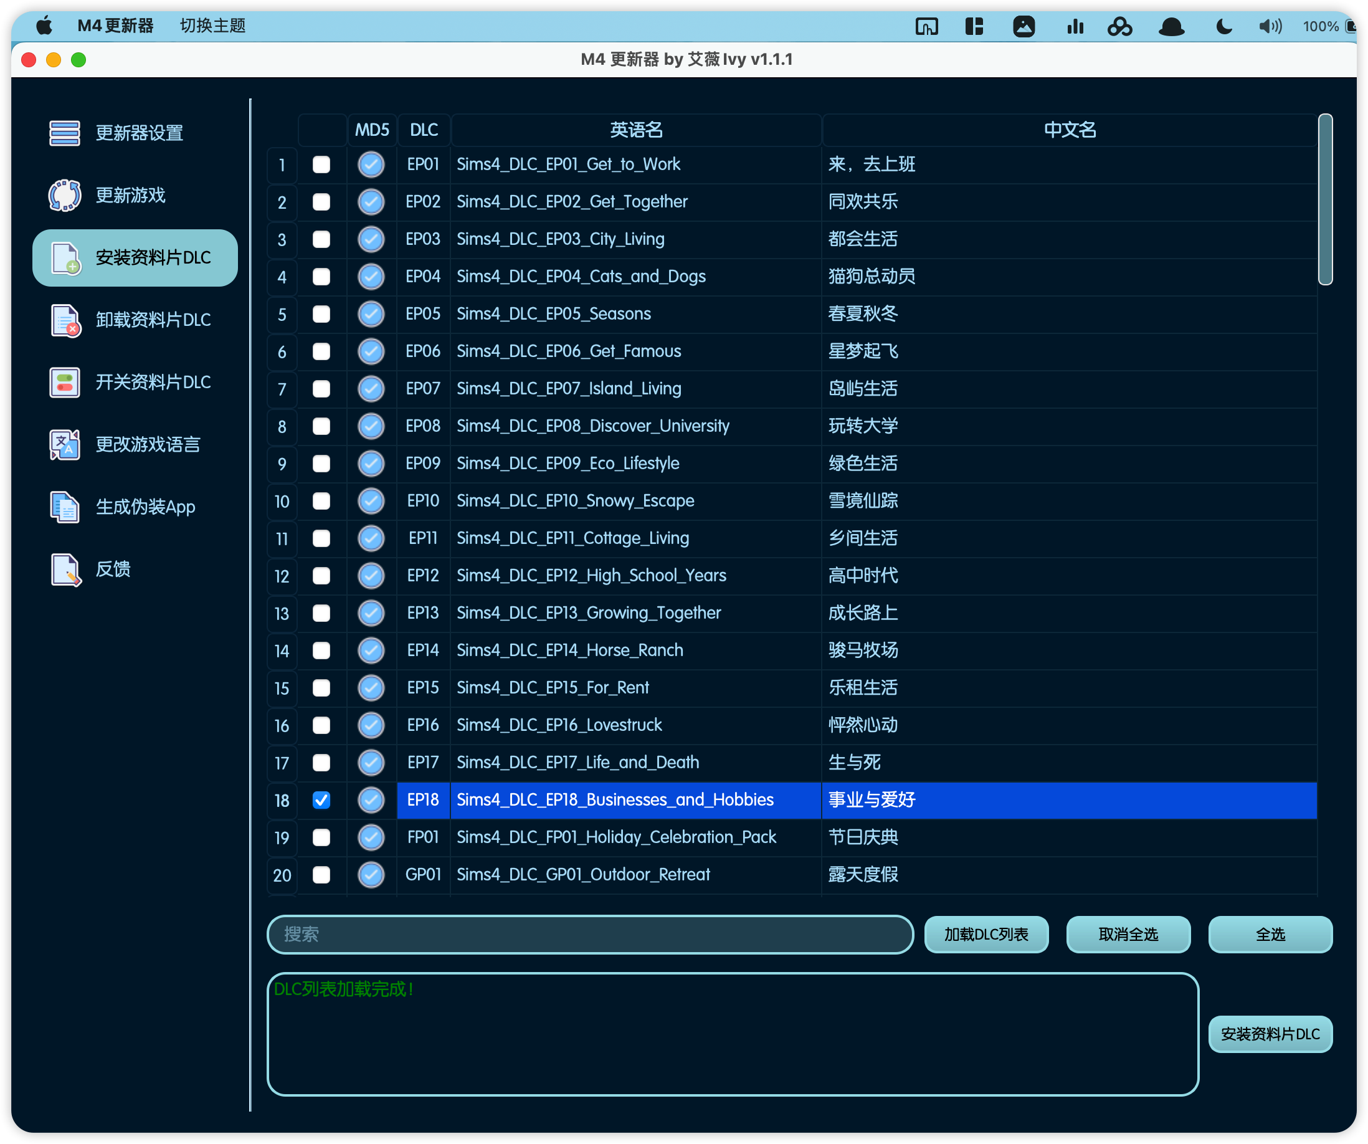Click the 节日庆典 Chinese name cell
Screen dimensions: 1368x1144
click(x=1069, y=837)
